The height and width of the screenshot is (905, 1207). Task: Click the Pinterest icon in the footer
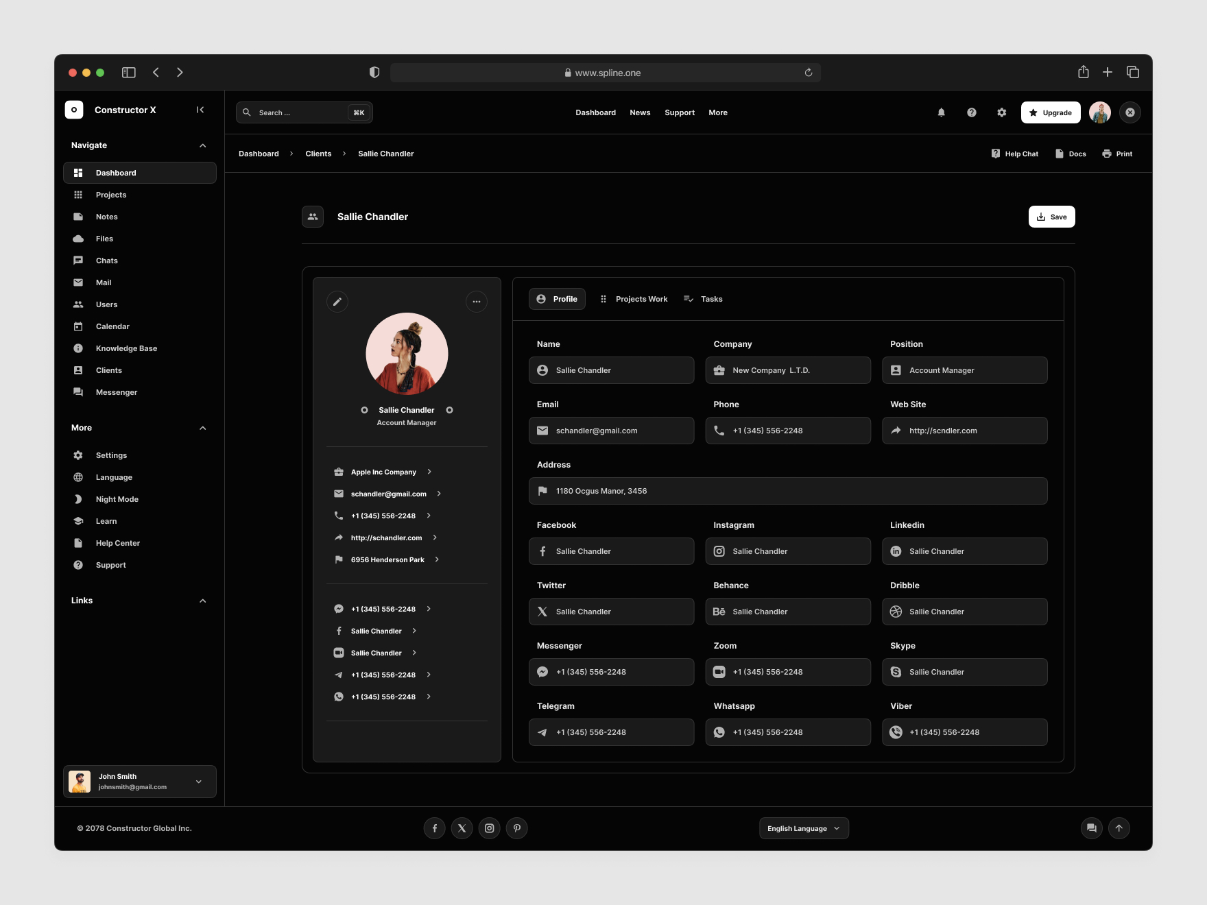[x=517, y=828]
